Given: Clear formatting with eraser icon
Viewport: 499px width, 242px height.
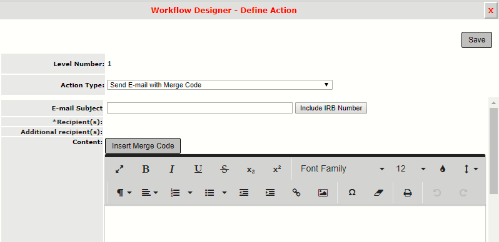Looking at the screenshot, I should click(378, 193).
